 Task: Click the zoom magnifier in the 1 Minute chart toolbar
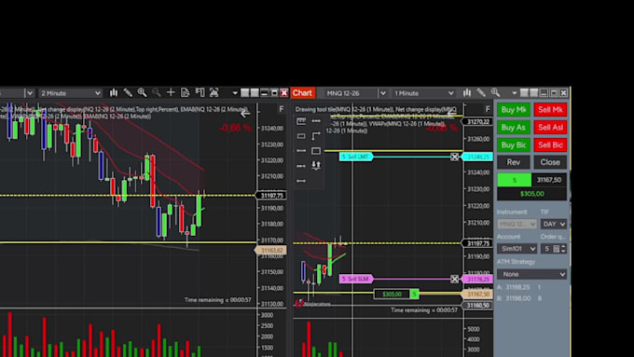coord(495,93)
